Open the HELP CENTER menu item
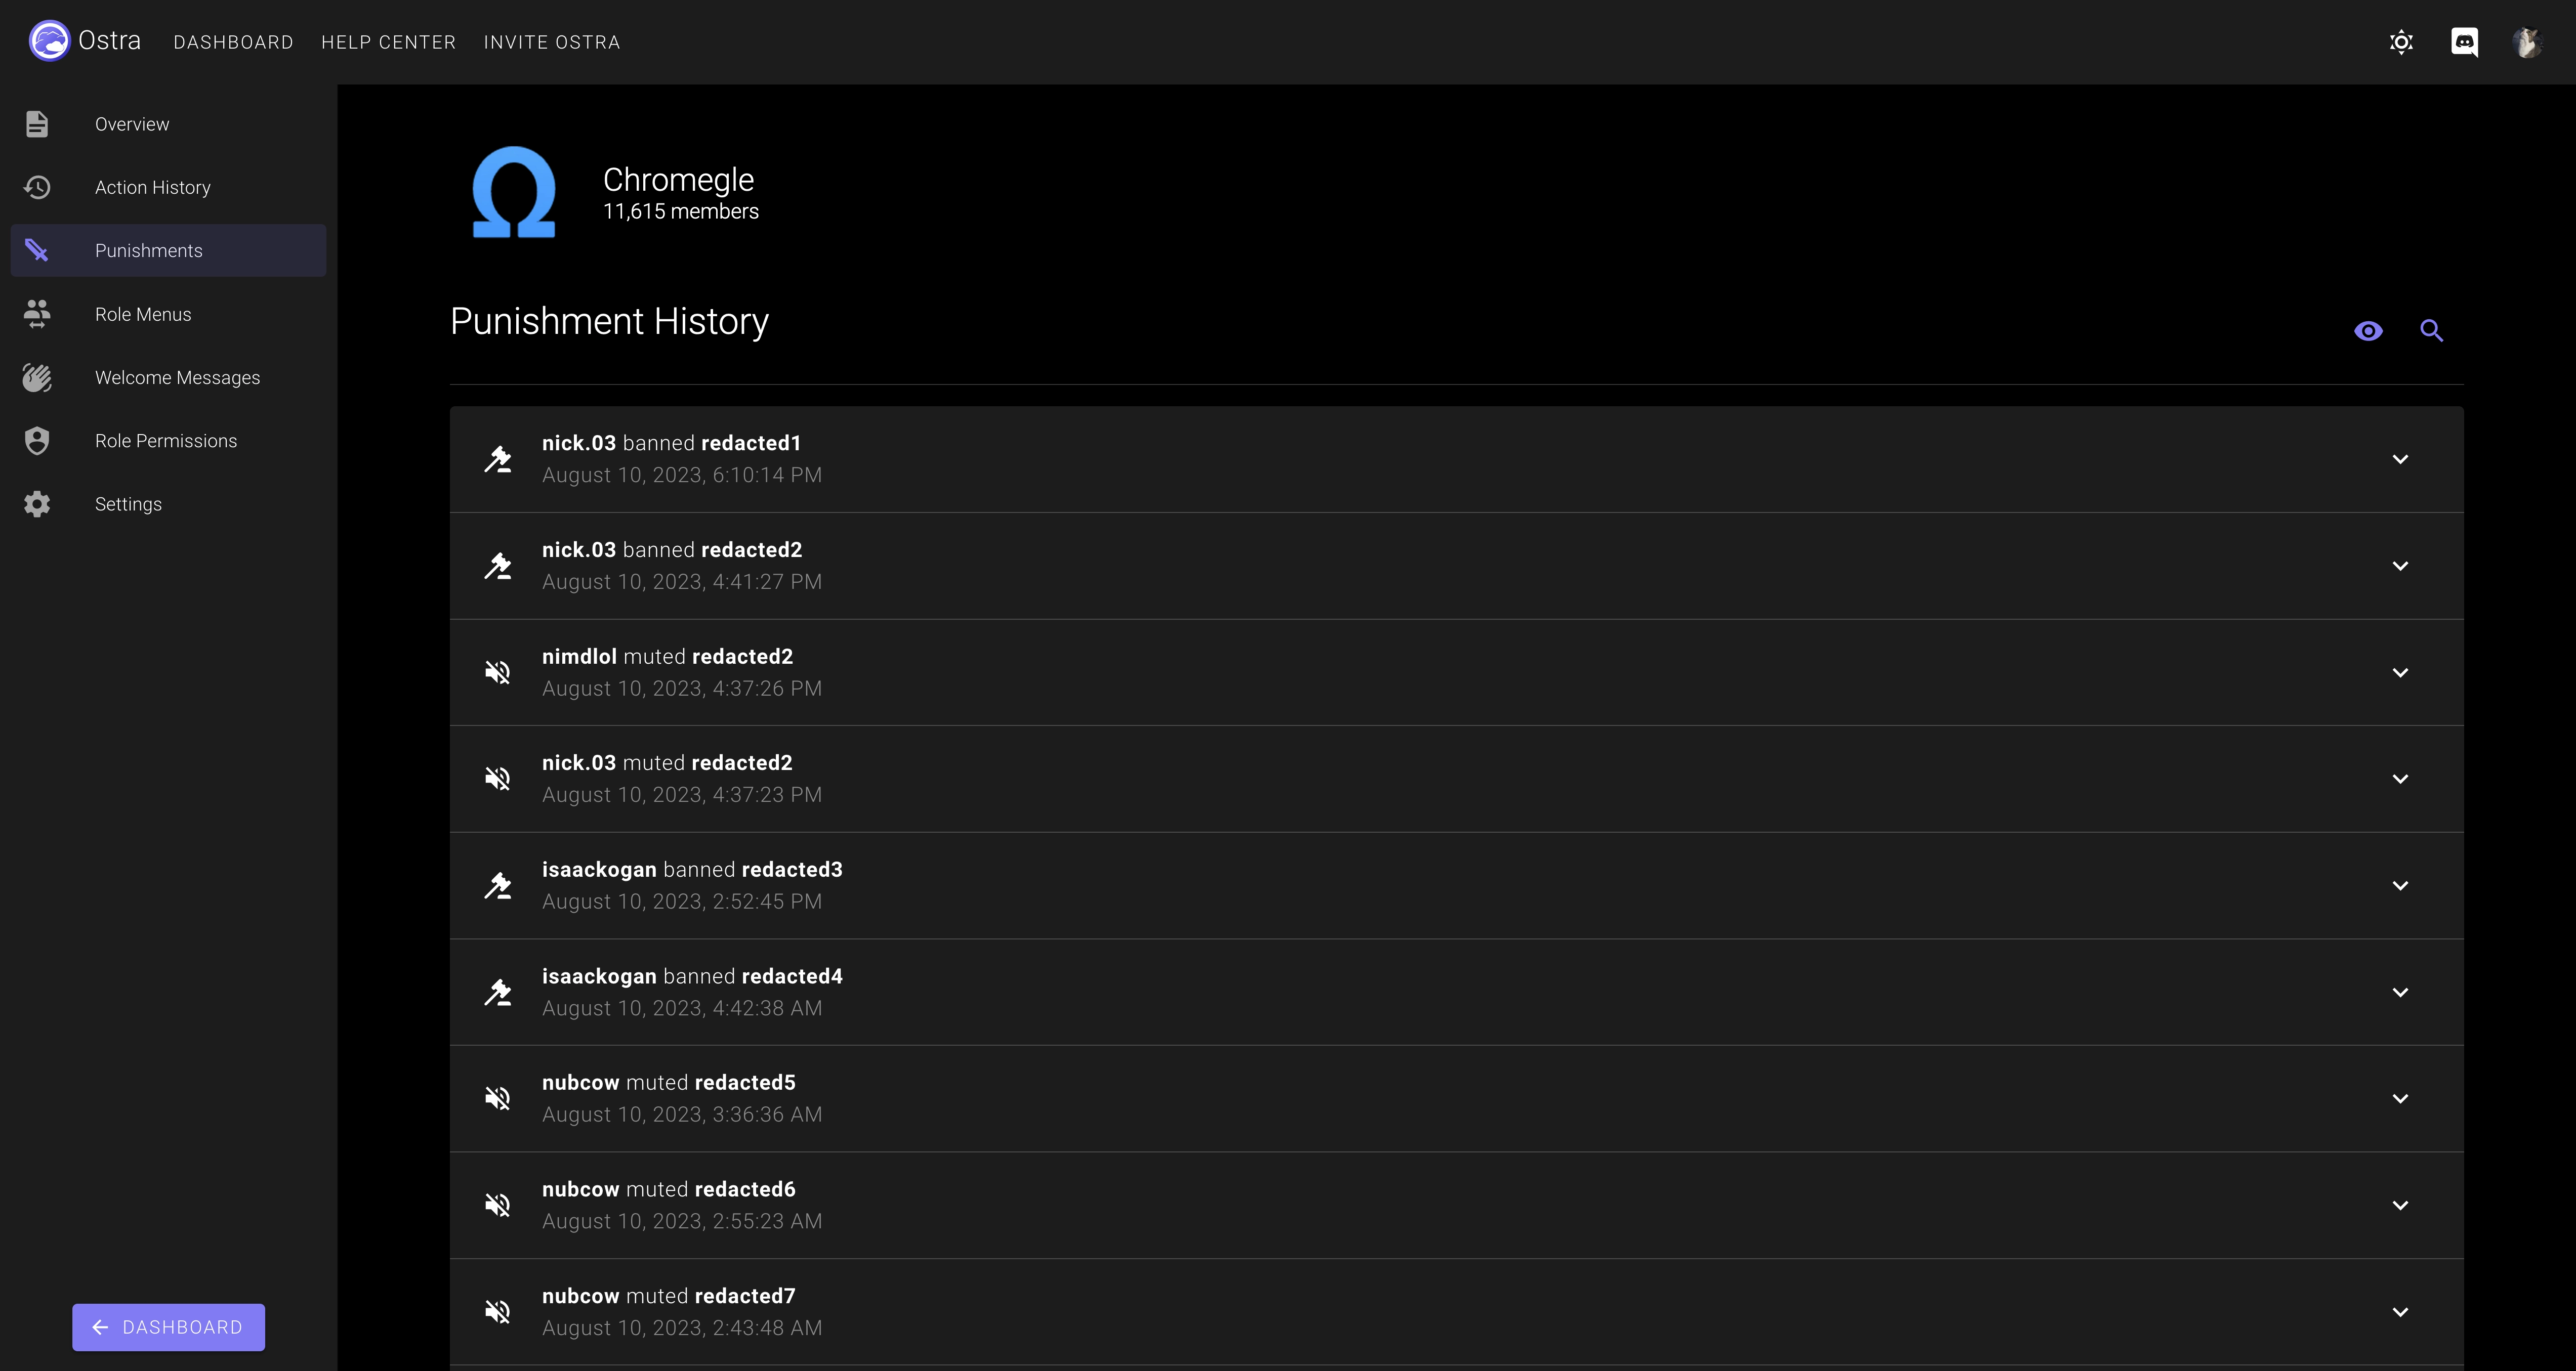This screenshot has width=2576, height=1371. pos(388,42)
